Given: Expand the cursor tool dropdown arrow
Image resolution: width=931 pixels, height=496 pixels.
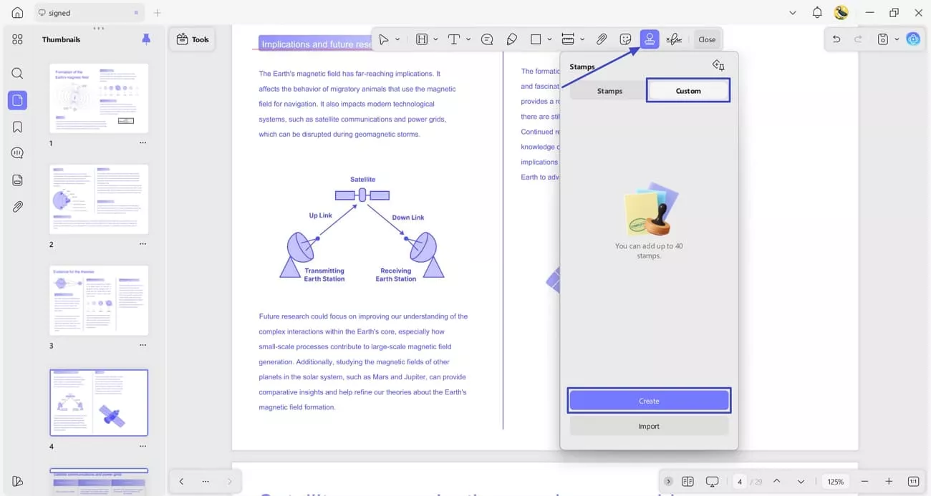Looking at the screenshot, I should point(397,39).
